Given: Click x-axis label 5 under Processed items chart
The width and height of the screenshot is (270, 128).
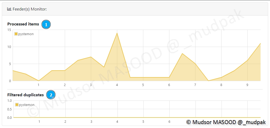Looking at the screenshot, I should [x=143, y=85].
